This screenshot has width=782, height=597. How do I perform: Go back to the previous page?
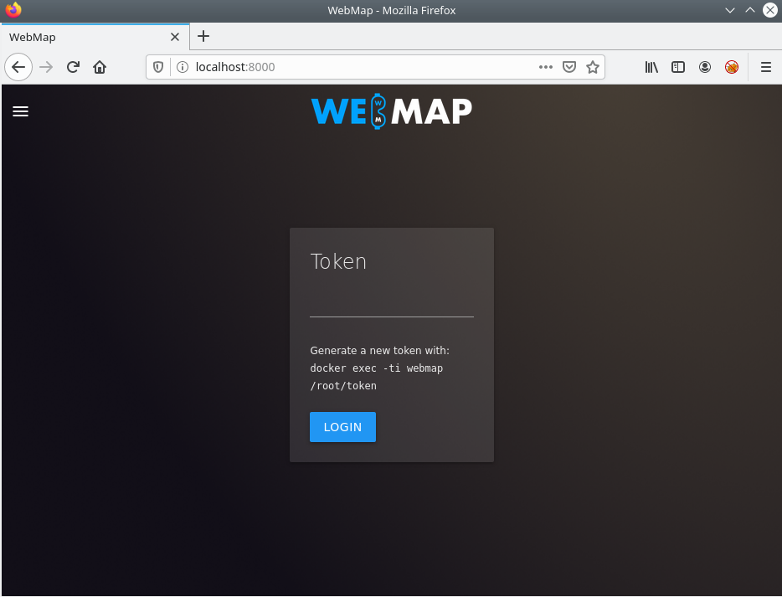click(18, 67)
